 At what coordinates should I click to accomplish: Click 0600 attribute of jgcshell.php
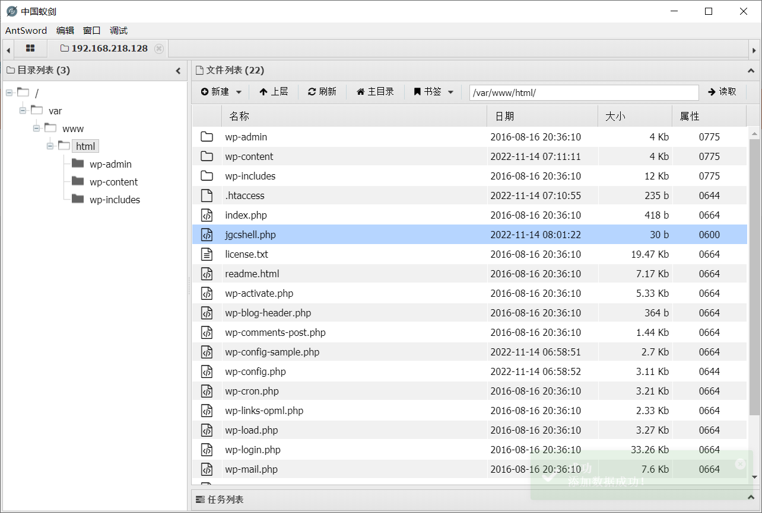[x=709, y=235]
